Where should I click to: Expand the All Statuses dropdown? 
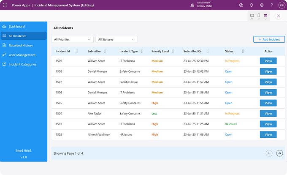(x=116, y=39)
